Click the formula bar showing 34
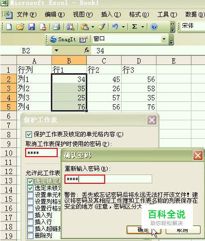The image size is (205, 241). pos(148,50)
